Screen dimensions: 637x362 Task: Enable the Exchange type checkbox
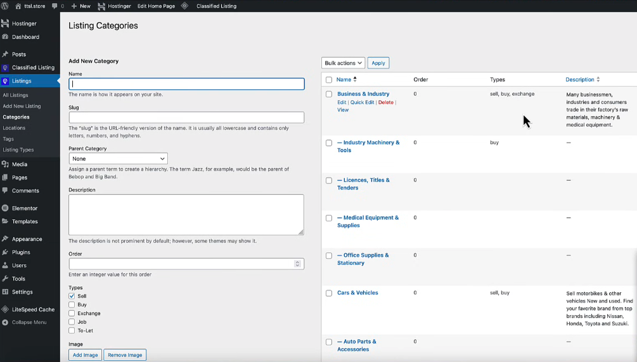tap(72, 313)
